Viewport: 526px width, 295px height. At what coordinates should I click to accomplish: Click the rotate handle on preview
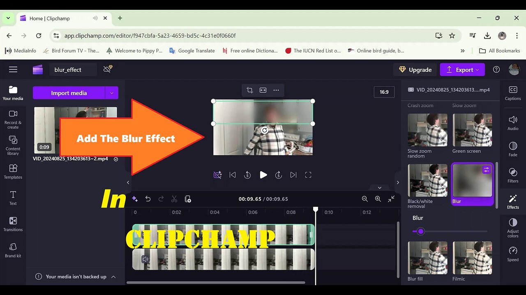pyautogui.click(x=265, y=130)
